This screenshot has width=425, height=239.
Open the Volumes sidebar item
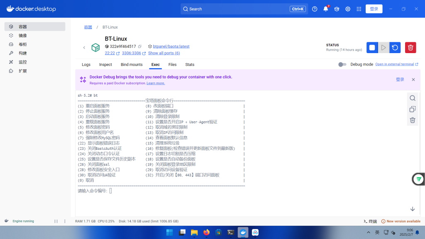pos(35,44)
